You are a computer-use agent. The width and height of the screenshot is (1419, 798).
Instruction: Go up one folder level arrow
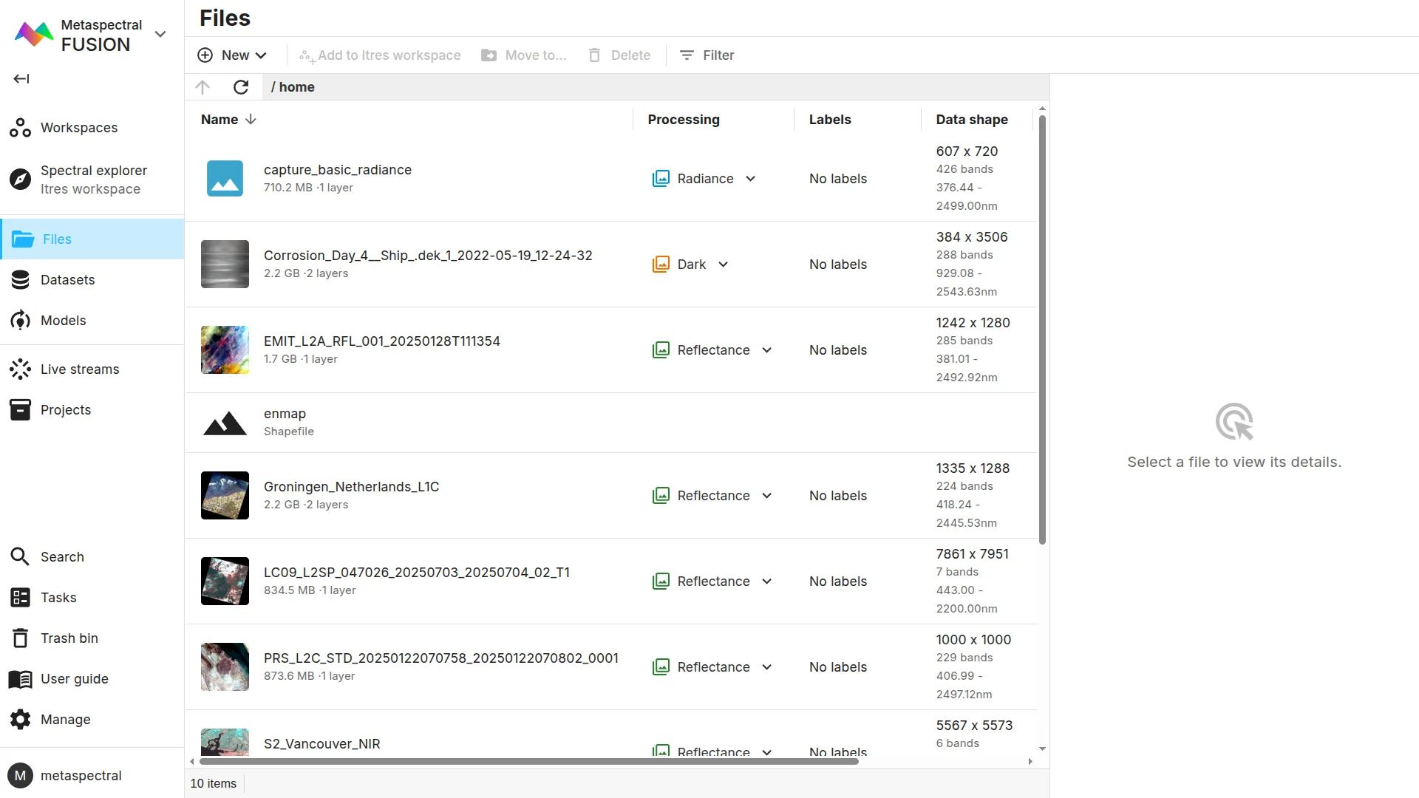[x=203, y=87]
